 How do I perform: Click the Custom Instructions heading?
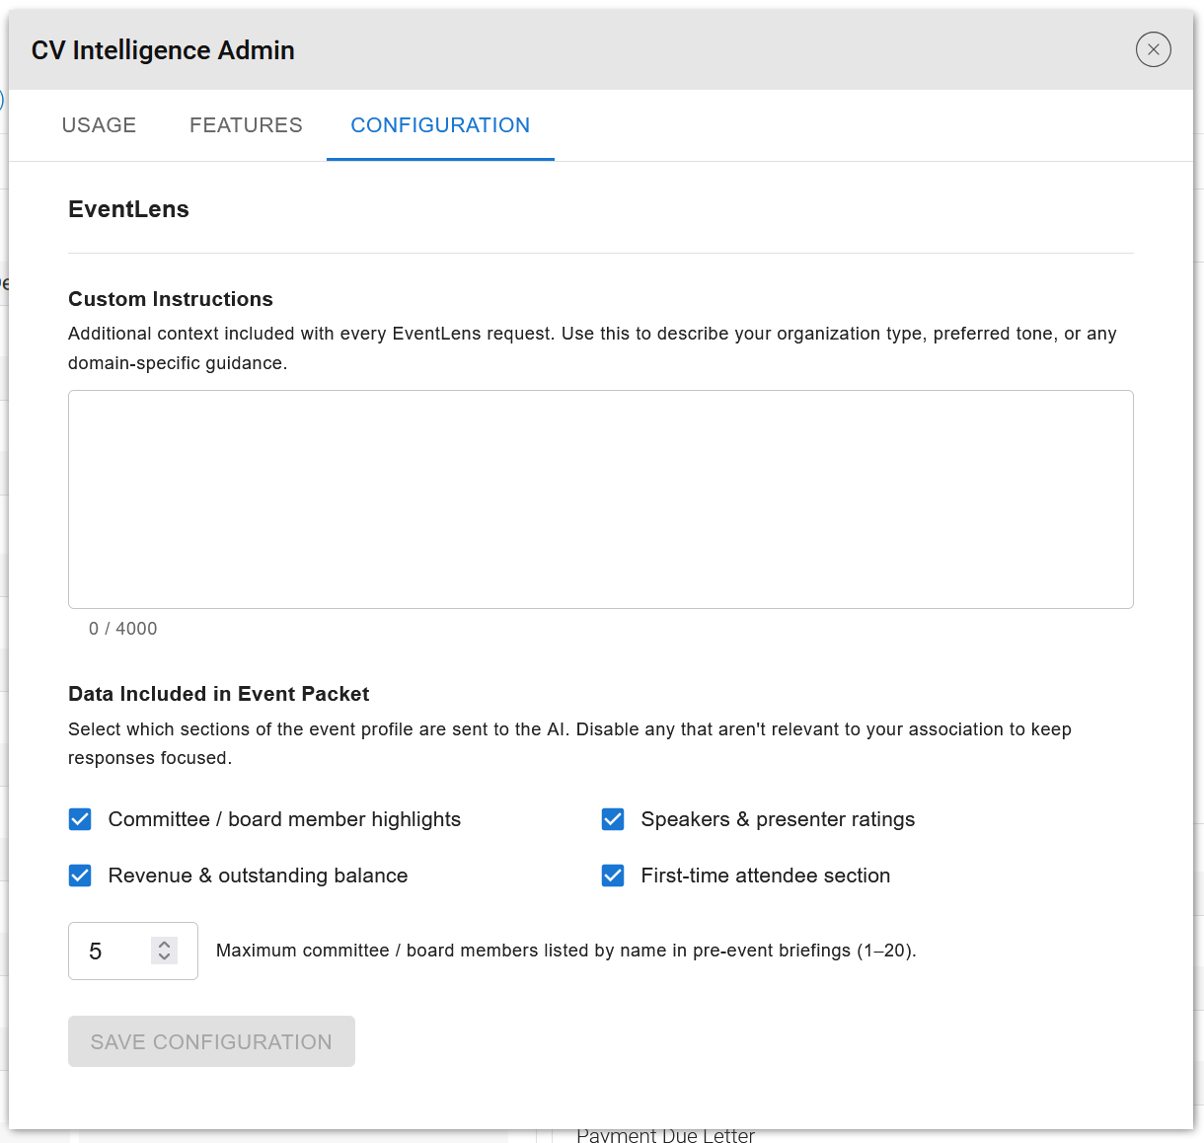(x=171, y=299)
